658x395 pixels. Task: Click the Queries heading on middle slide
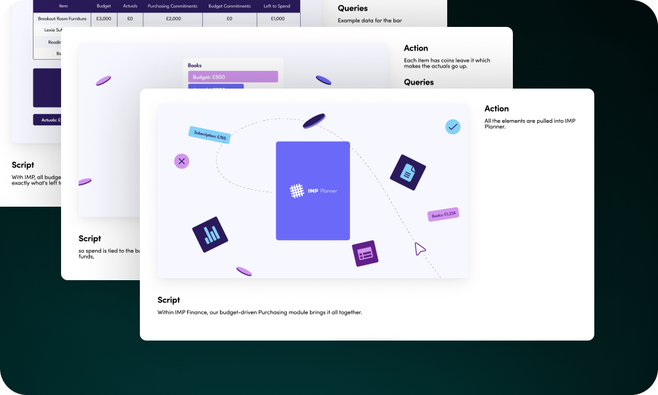coord(419,82)
